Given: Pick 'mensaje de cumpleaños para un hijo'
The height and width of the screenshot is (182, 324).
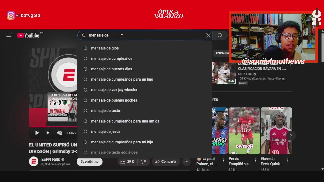Looking at the screenshot, I should click(x=145, y=79).
